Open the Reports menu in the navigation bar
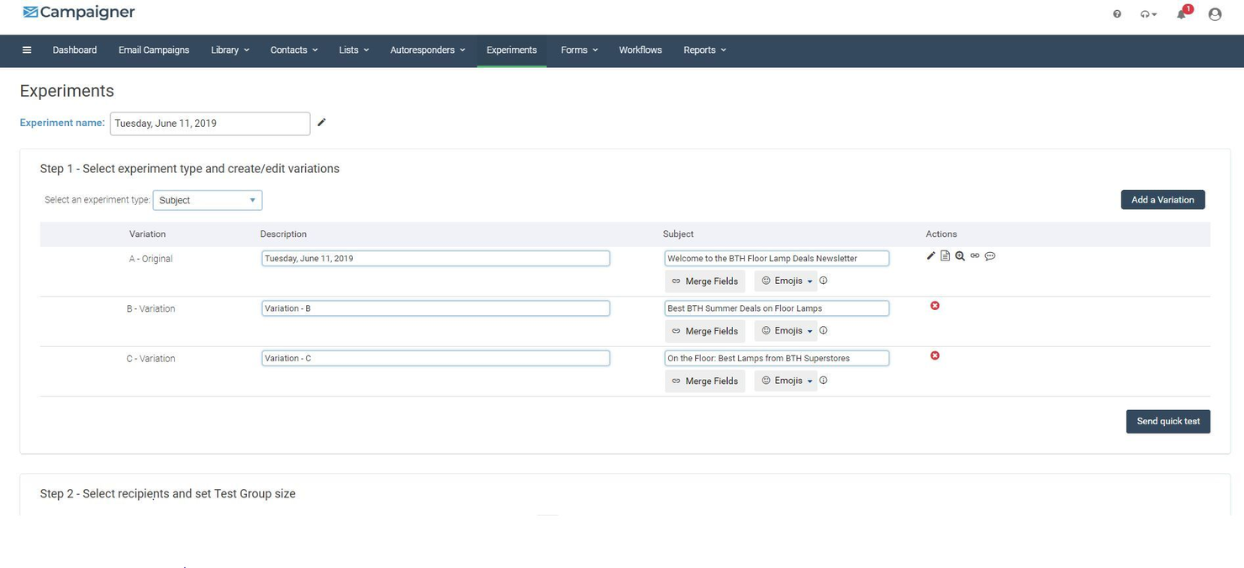Image resolution: width=1244 pixels, height=568 pixels. click(x=704, y=50)
